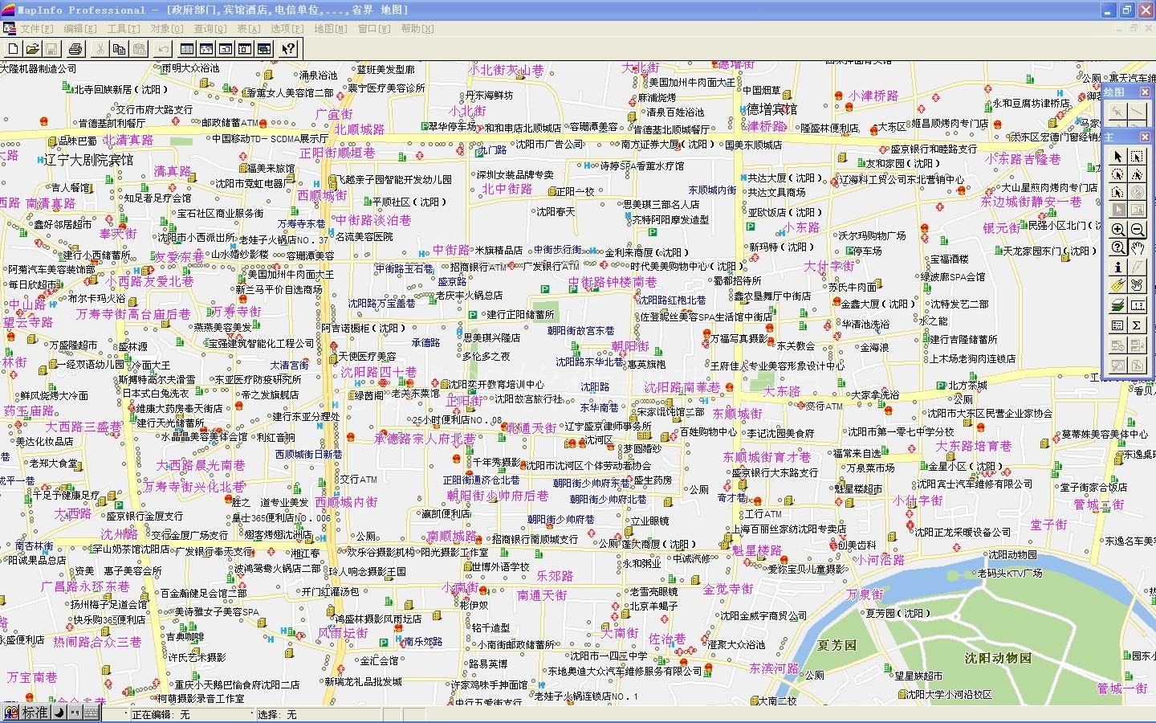Select the Marquee Select tool
The height and width of the screenshot is (723, 1156).
pos(1138,157)
